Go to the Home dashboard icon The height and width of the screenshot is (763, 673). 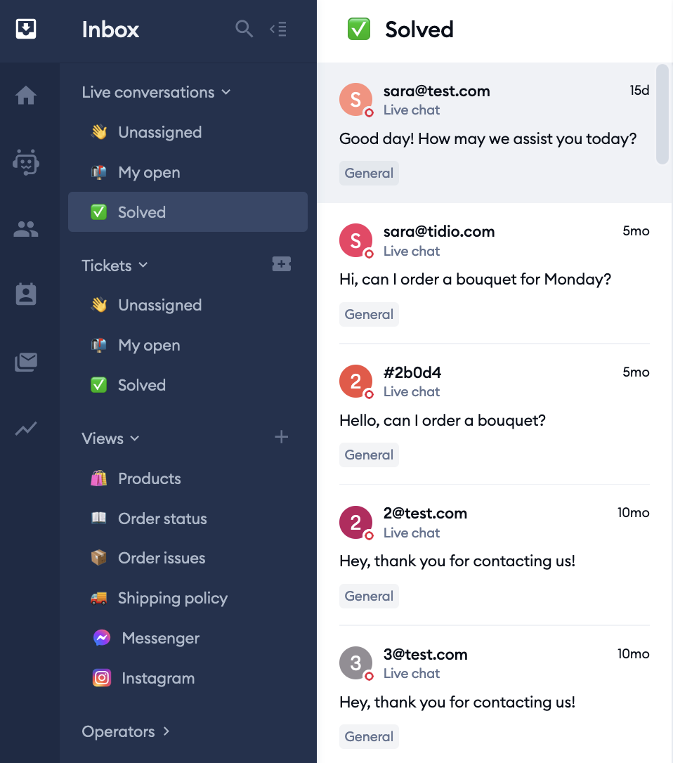tap(26, 96)
